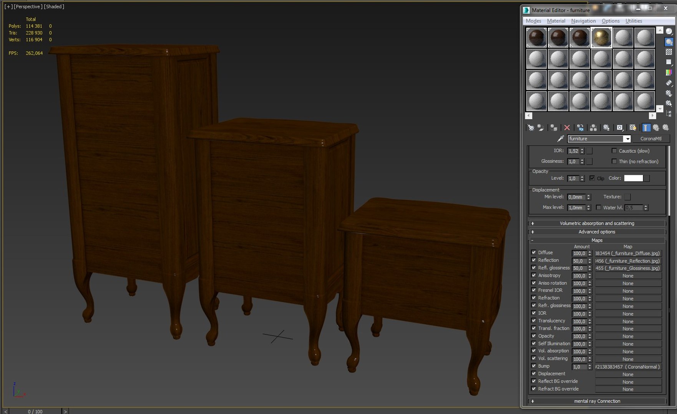
Task: Click Get Material icon in Material Editor
Action: 531,128
